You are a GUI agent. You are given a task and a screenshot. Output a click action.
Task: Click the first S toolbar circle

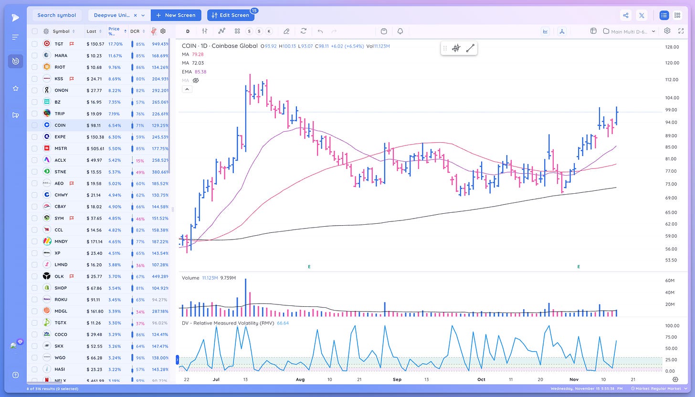point(249,31)
